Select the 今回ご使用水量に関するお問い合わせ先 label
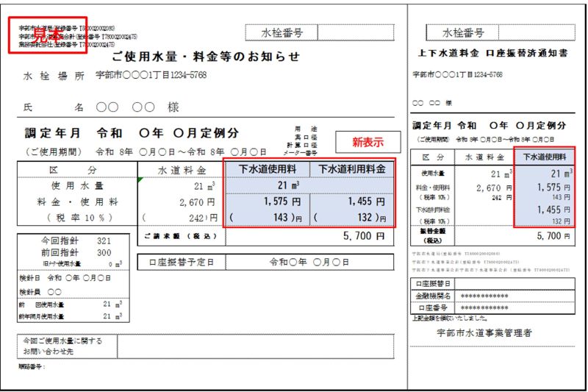588x392 pixels. tap(62, 346)
